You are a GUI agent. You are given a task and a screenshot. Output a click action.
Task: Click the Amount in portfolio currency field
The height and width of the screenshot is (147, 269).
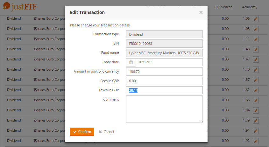point(164,72)
